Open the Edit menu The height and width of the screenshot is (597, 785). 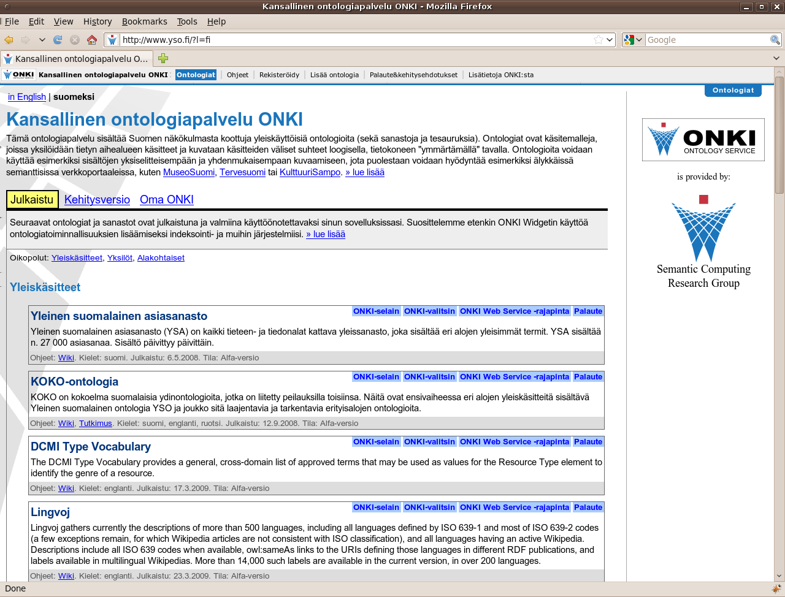tap(37, 21)
